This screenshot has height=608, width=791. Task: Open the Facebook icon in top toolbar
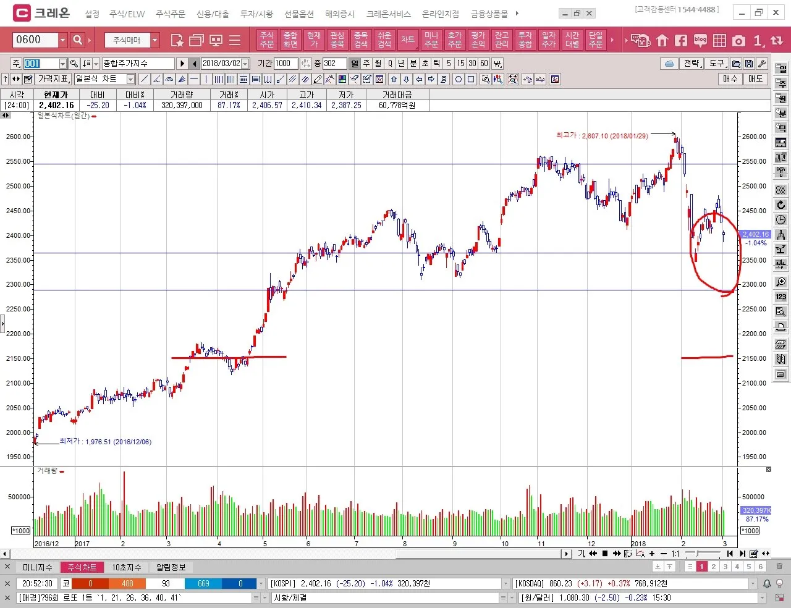click(681, 41)
